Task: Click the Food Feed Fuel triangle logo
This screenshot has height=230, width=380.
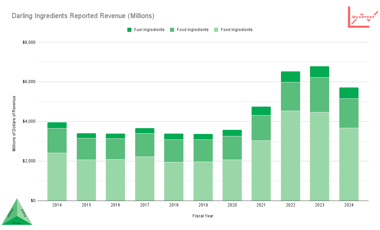Action: point(17,212)
